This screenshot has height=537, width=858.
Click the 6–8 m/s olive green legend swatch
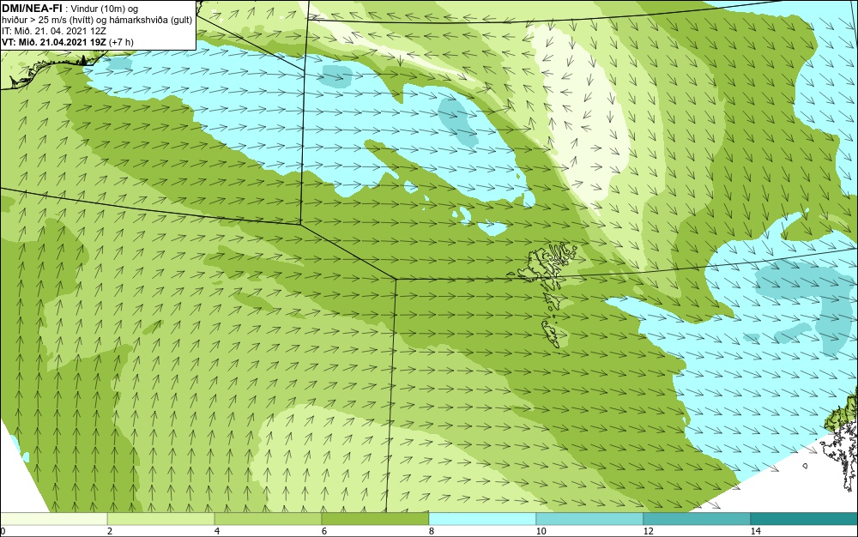point(375,519)
